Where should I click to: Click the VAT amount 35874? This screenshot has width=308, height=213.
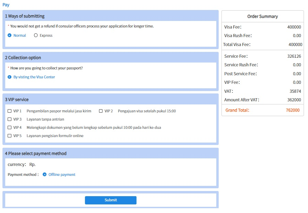(x=295, y=91)
